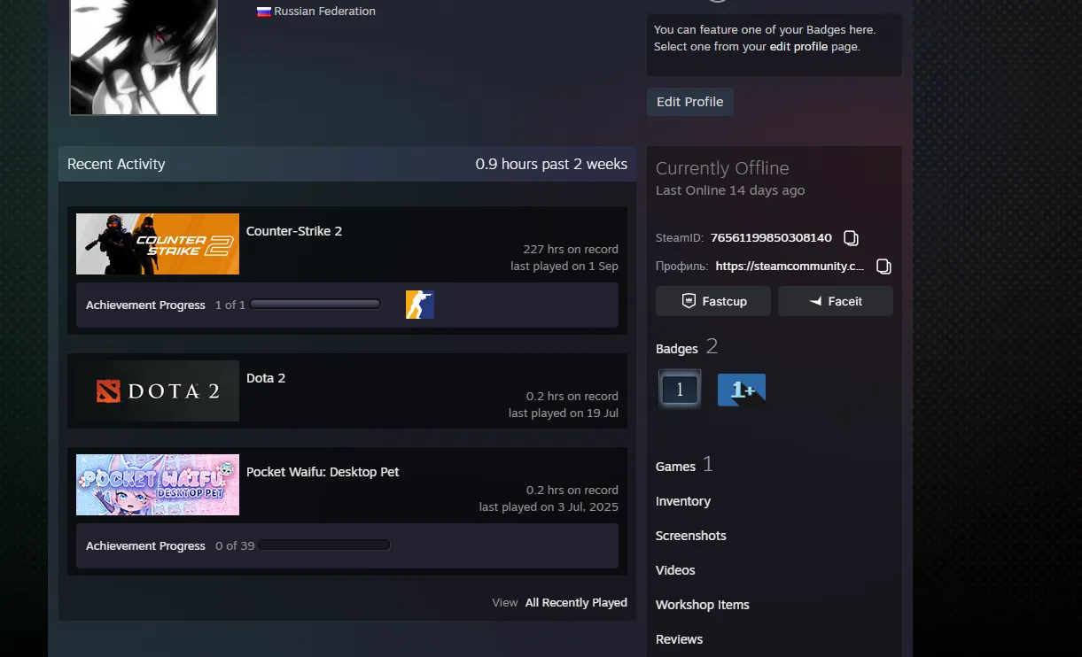This screenshot has height=657, width=1082.
Task: Click 'last played on 19 Jul' text
Action: tap(564, 414)
